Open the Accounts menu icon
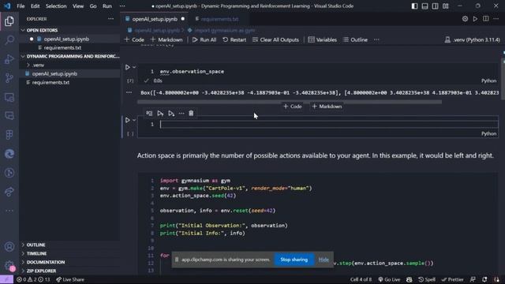505x284 pixels. pyautogui.click(x=9, y=247)
